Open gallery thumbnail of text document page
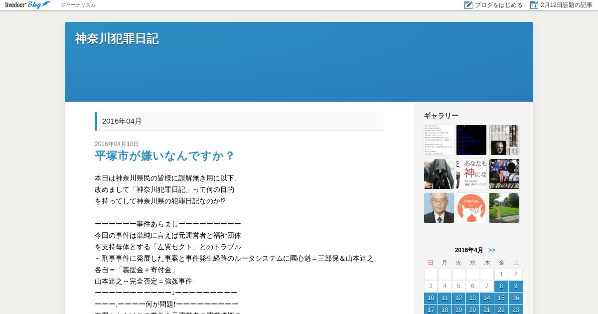 pos(439,140)
